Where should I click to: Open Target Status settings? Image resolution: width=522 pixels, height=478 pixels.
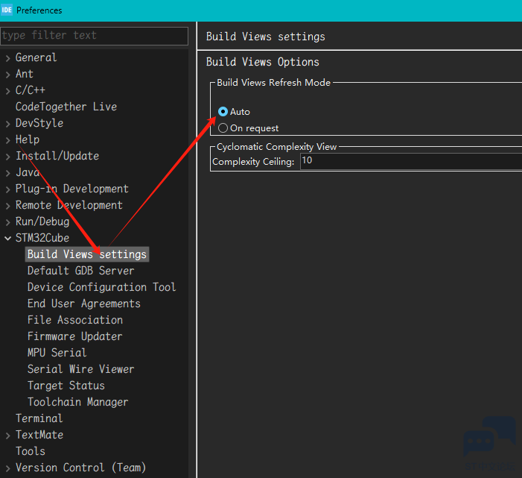pos(66,386)
